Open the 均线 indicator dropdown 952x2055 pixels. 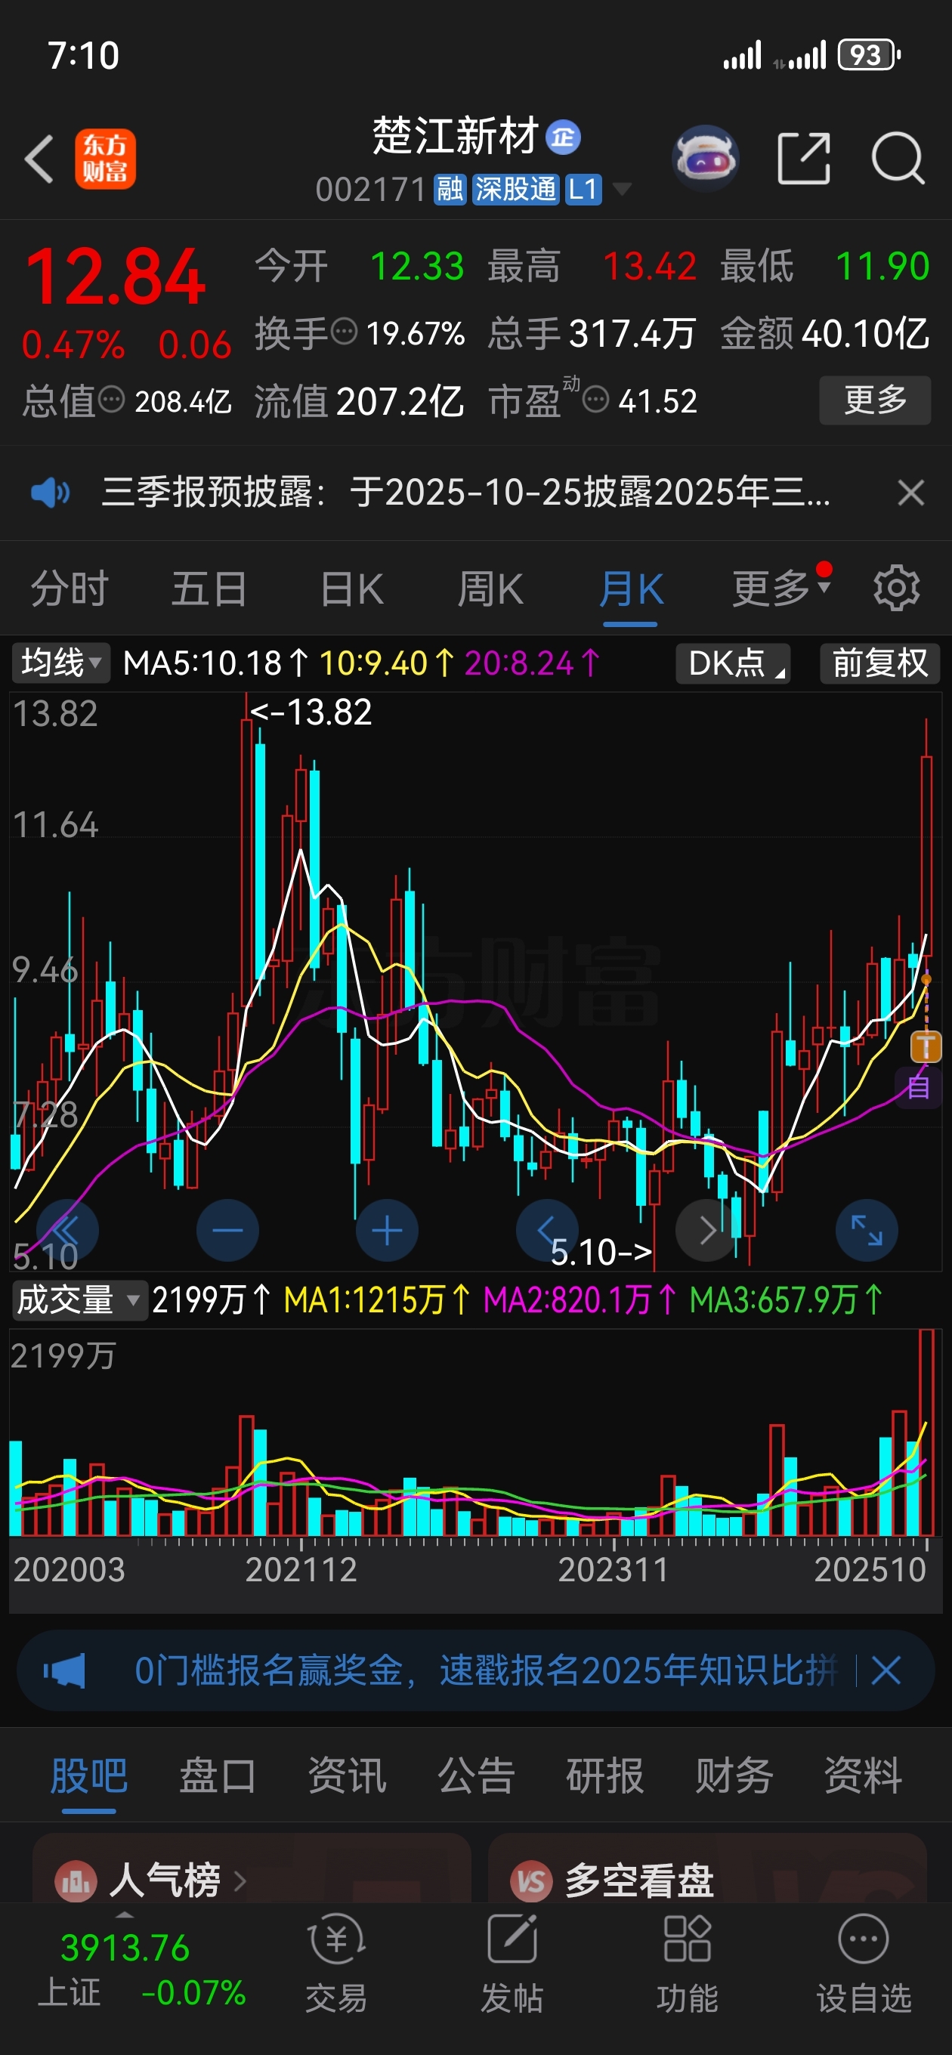(60, 663)
